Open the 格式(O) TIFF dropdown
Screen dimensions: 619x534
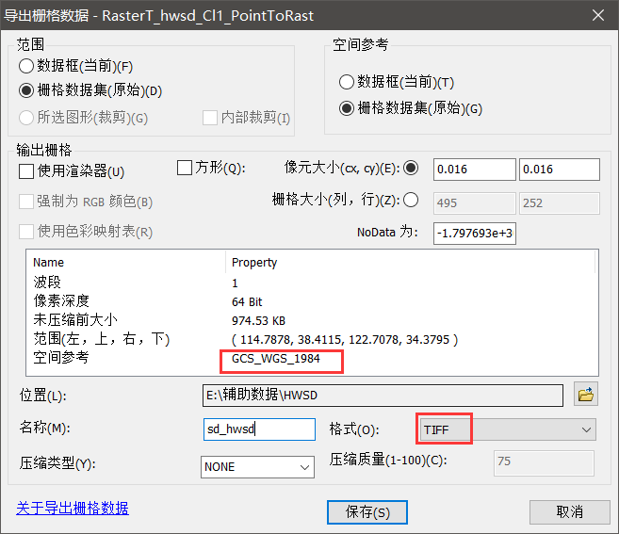point(508,429)
